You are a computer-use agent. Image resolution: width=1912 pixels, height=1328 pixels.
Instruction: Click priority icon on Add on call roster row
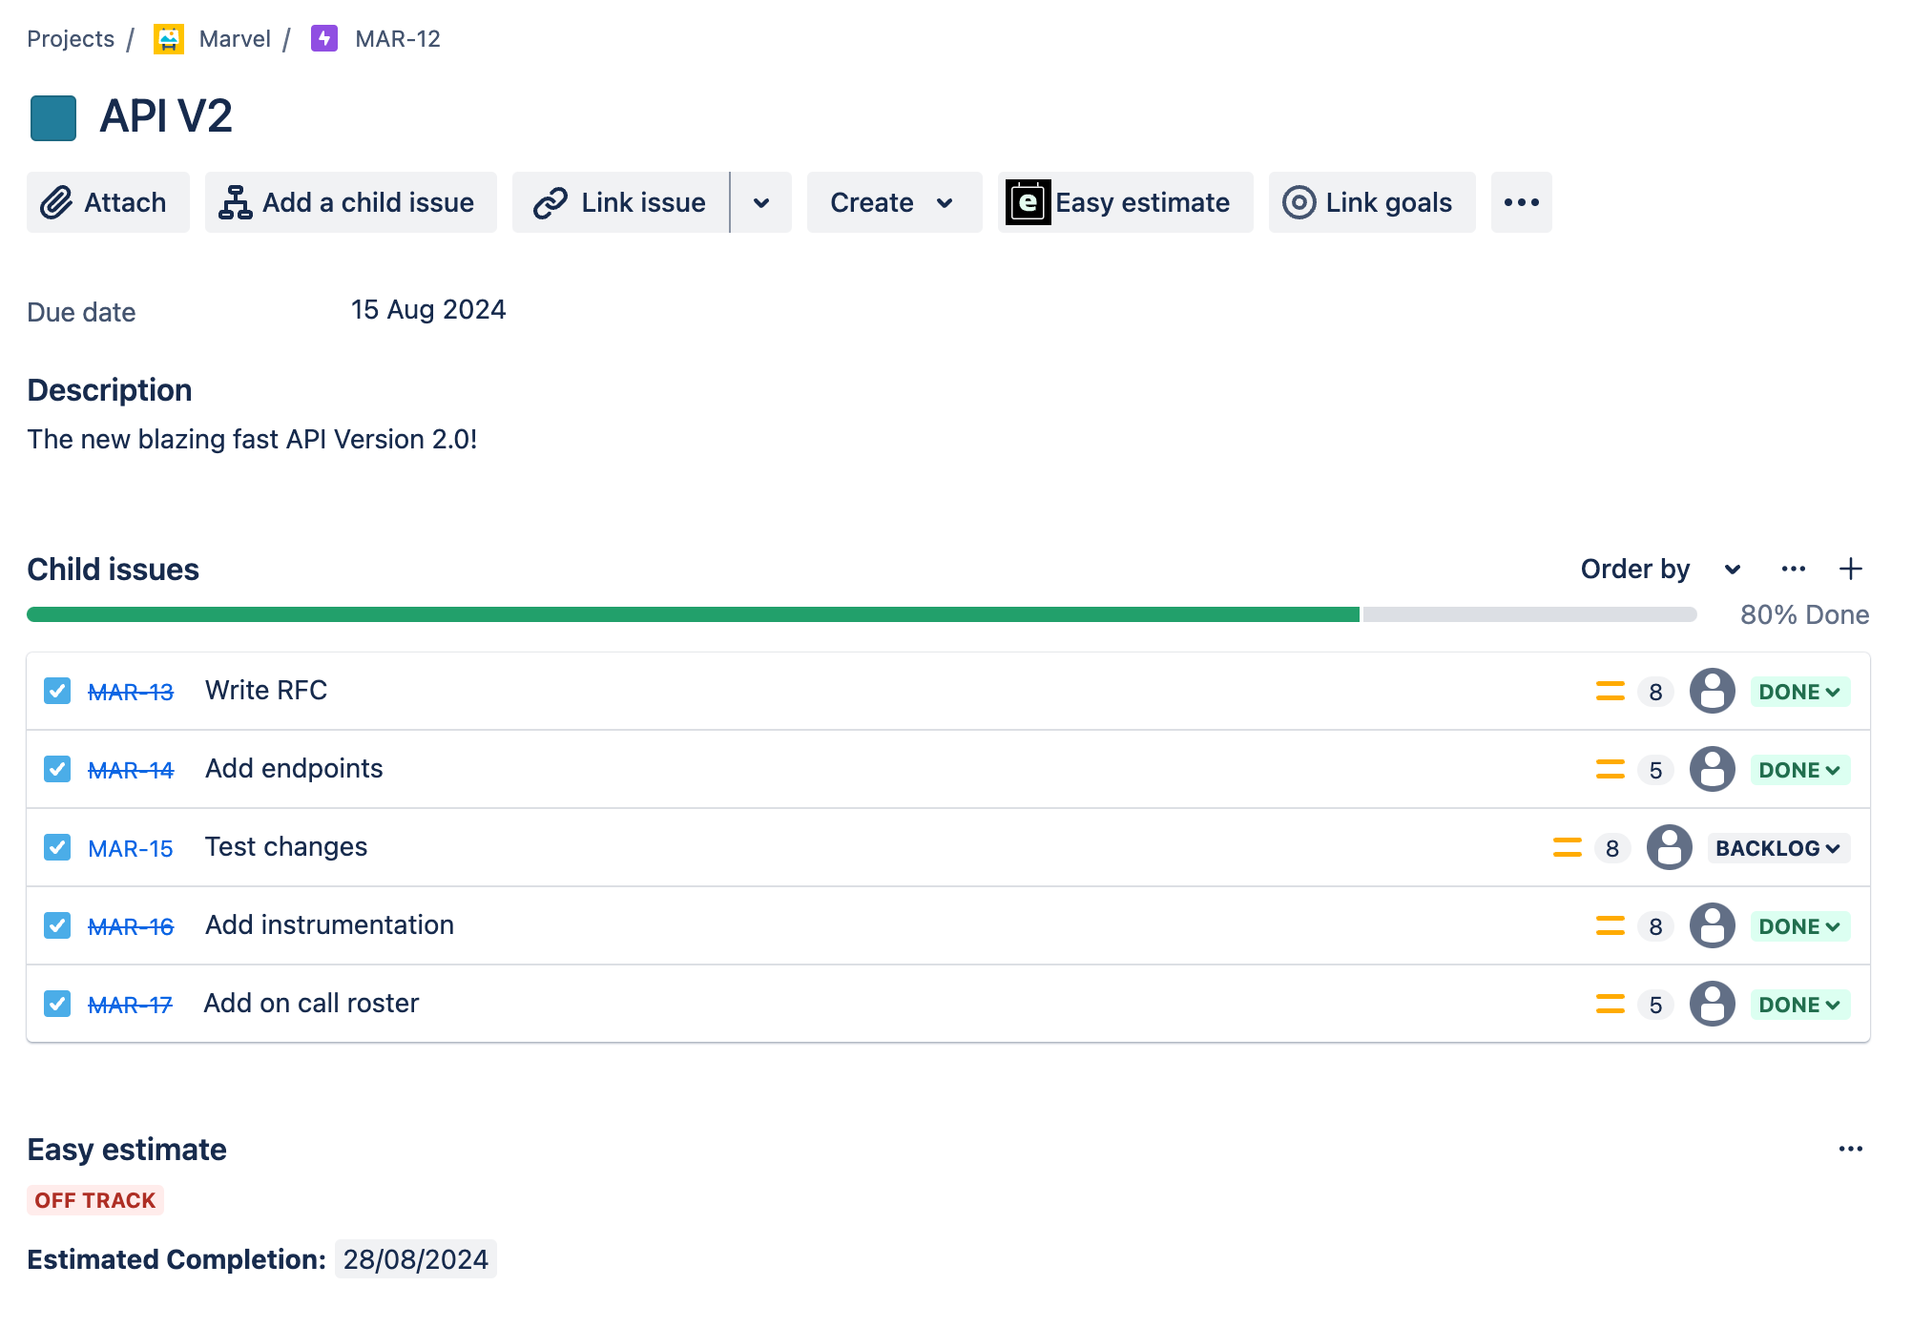1611,1005
